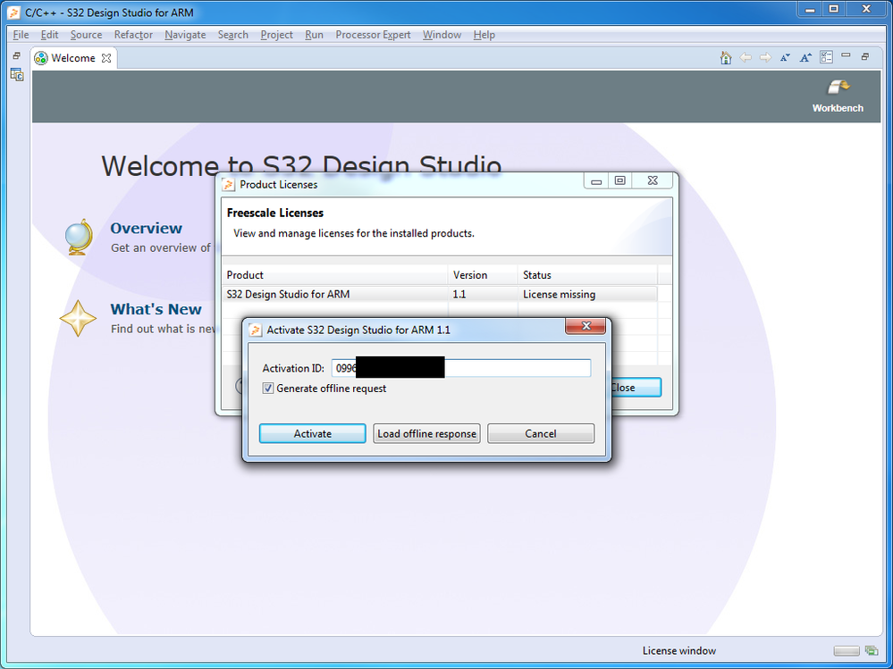Toggle Generate offline request checkbox

(267, 389)
